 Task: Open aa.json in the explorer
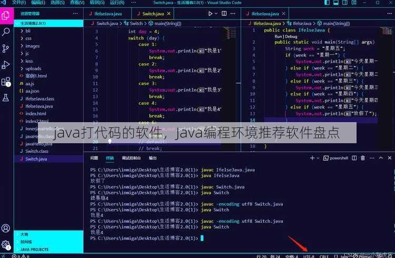48,91
